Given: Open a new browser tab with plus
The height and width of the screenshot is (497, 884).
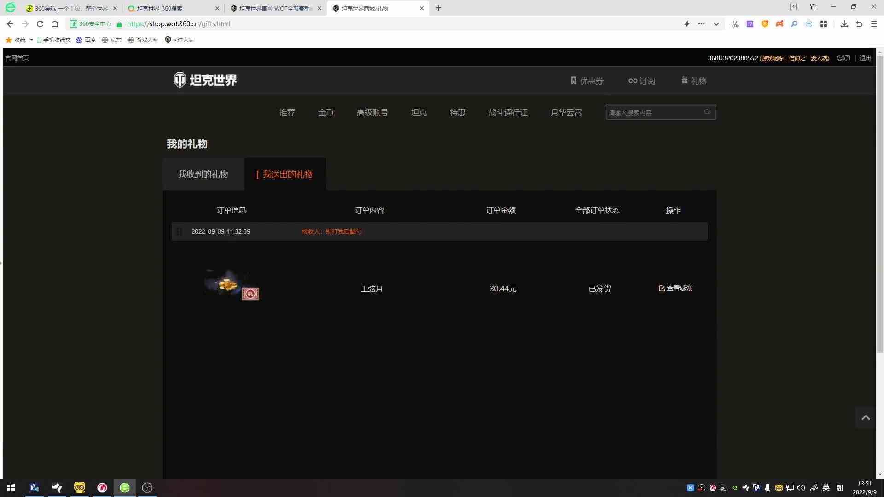Looking at the screenshot, I should (x=438, y=8).
